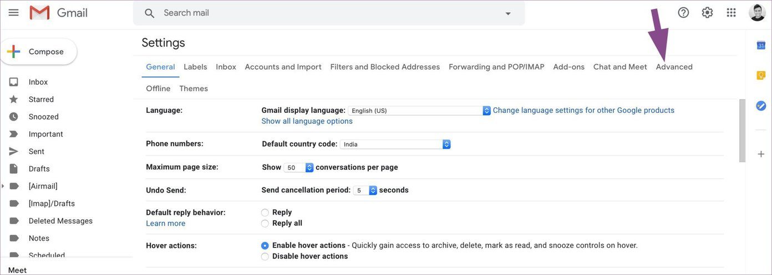Open Filters and Blocked Addresses tab
Image resolution: width=772 pixels, height=275 pixels.
point(385,67)
